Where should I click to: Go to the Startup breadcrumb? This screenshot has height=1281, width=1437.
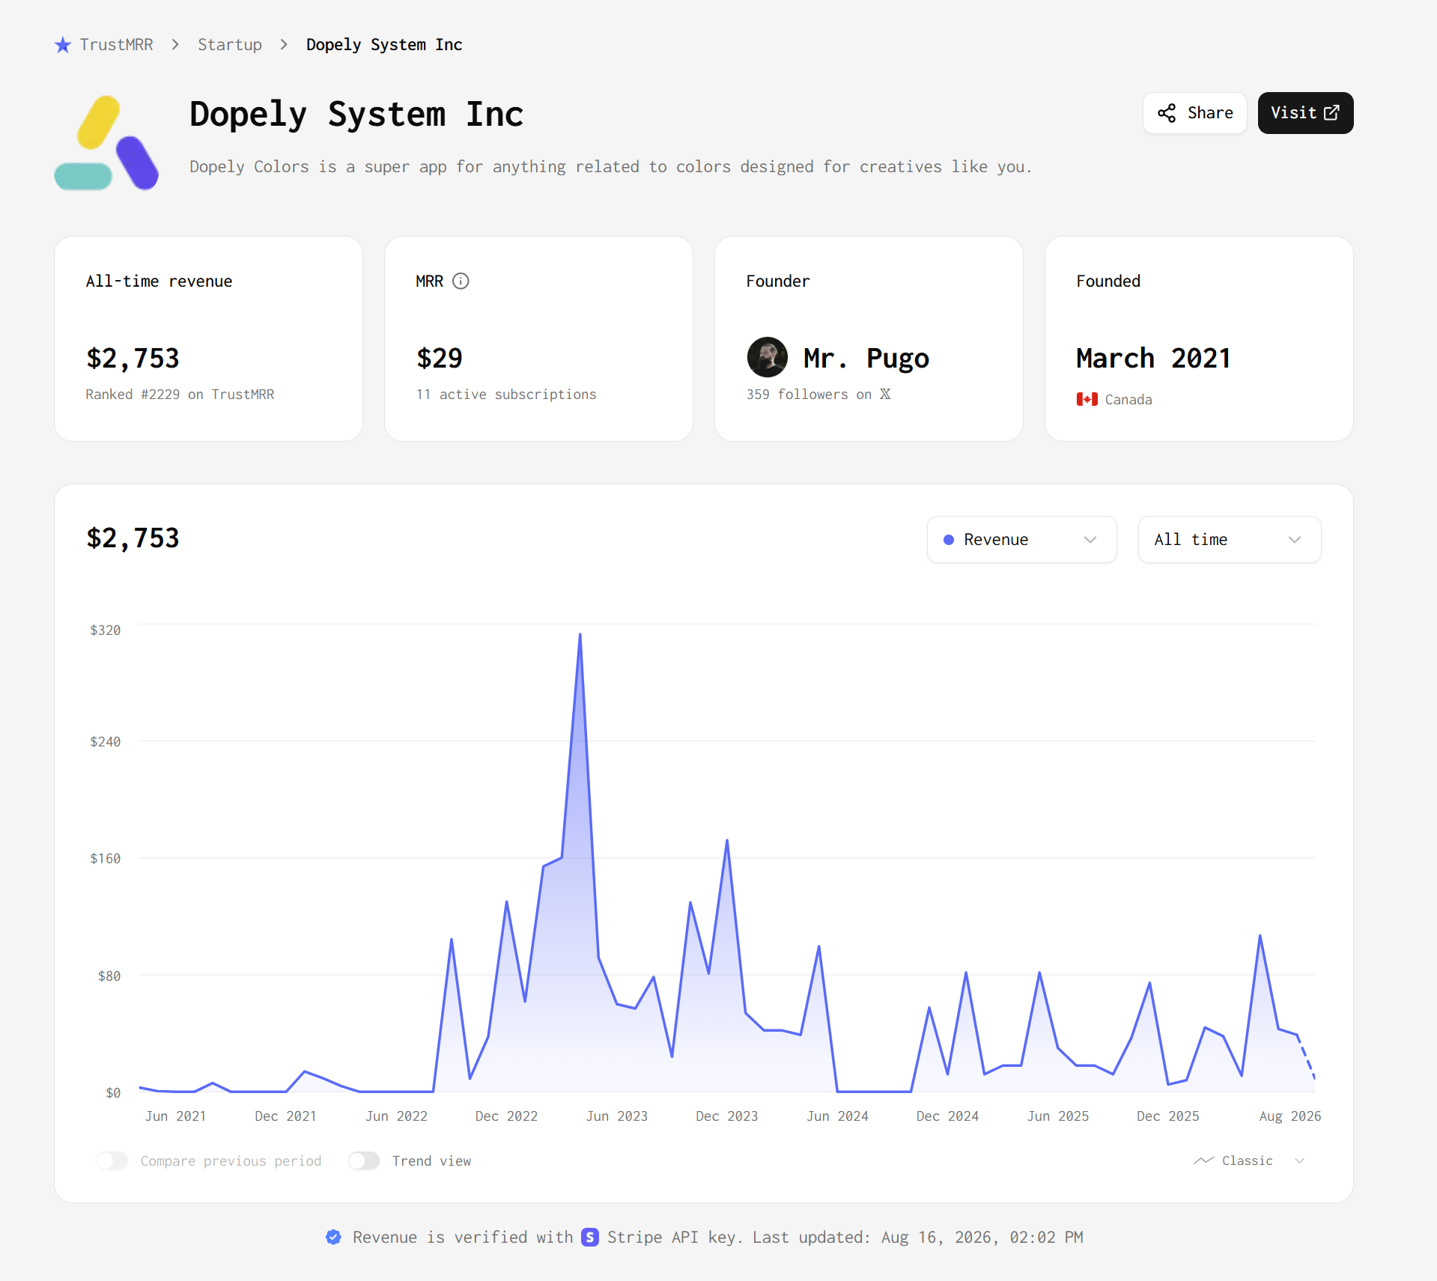click(230, 45)
